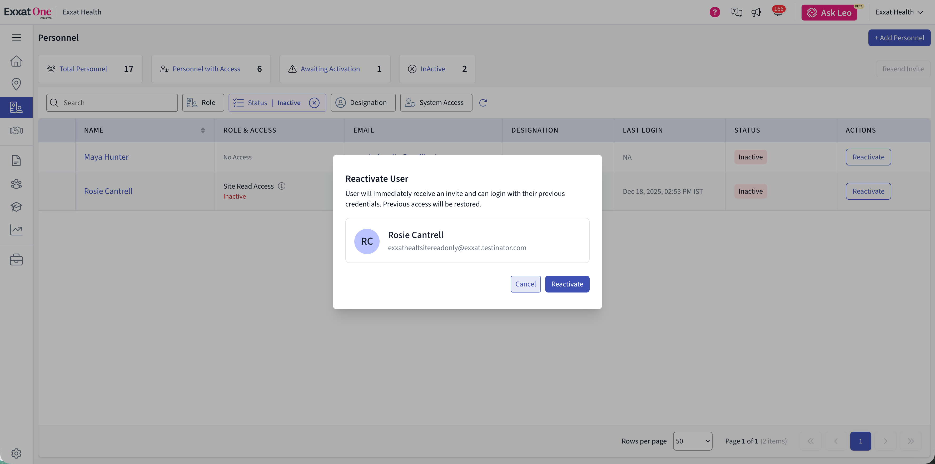935x464 pixels.
Task: Open the chat support icon in header
Action: click(x=736, y=12)
